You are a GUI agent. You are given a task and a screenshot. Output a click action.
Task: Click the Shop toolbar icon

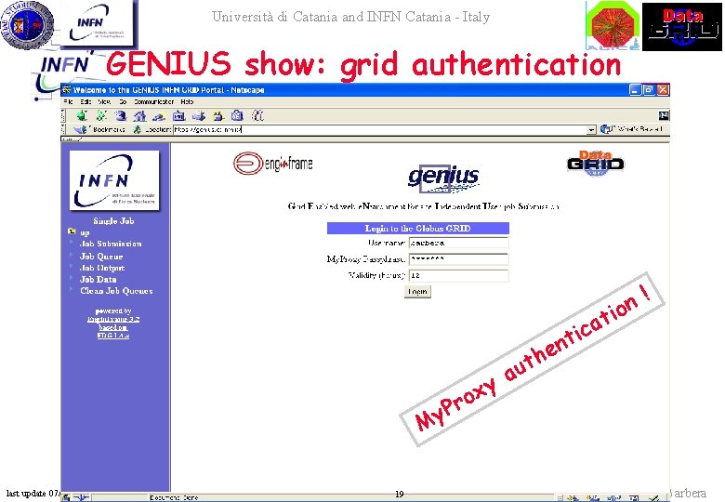pos(237,115)
